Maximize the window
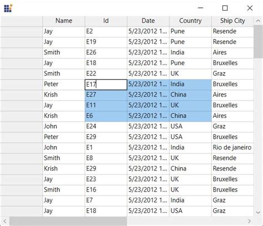 225,8
